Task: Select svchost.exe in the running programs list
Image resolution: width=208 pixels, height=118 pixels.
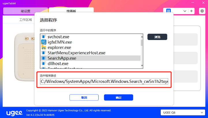Action: [x=90, y=37]
